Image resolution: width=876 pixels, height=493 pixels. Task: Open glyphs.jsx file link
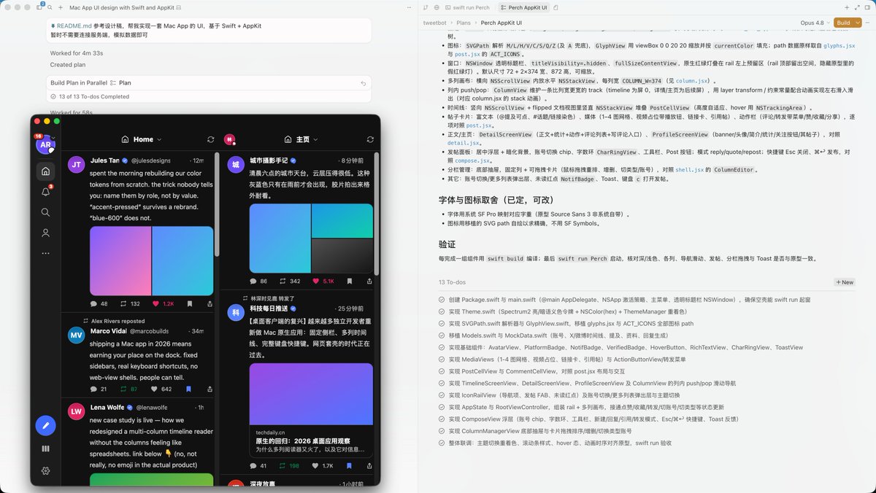(x=839, y=45)
